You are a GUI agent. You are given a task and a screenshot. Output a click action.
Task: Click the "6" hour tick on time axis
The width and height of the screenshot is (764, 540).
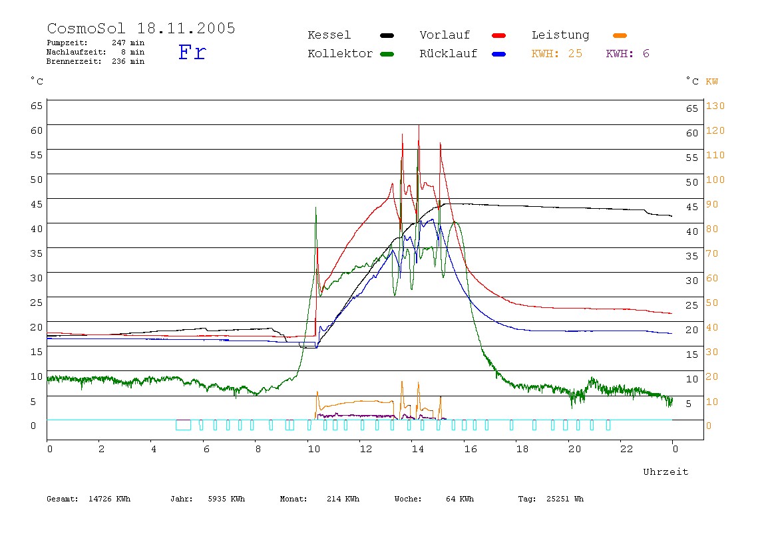[206, 449]
